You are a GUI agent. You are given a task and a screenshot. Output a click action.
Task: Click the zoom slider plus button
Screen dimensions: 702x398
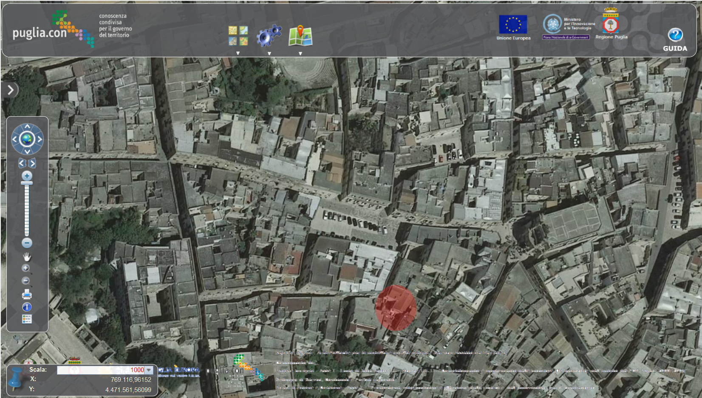tap(27, 176)
